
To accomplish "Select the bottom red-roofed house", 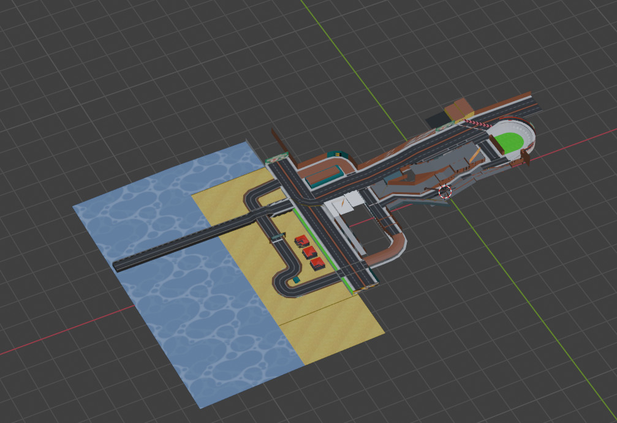I will coord(317,263).
